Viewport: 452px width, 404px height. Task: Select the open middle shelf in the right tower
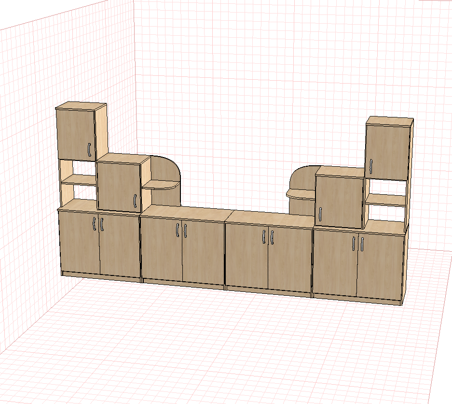coord(386,200)
